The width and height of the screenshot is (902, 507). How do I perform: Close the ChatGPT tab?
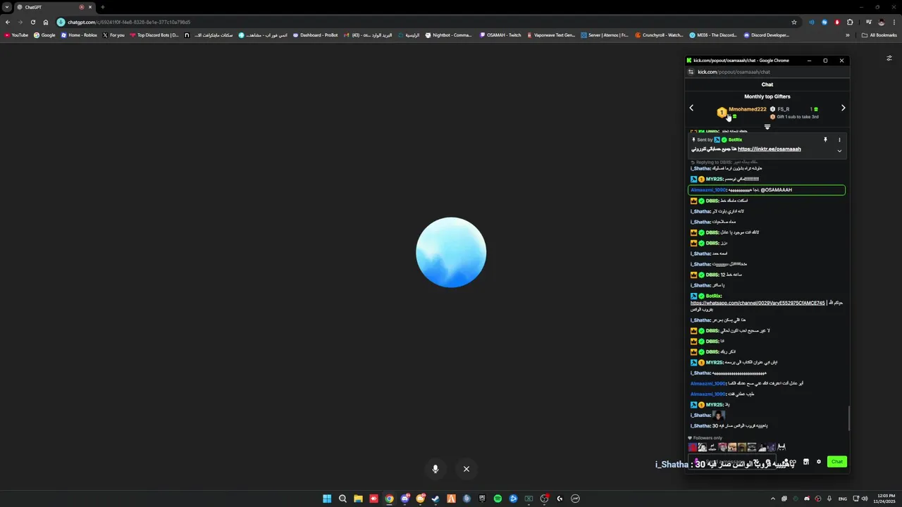pyautogui.click(x=90, y=7)
